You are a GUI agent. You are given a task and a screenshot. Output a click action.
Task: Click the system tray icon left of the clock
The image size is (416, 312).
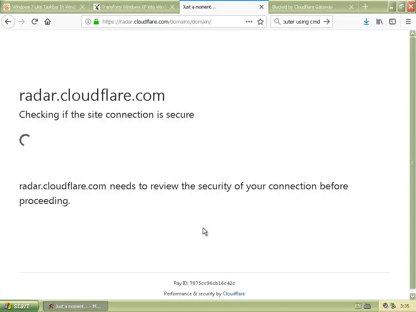[x=393, y=306]
